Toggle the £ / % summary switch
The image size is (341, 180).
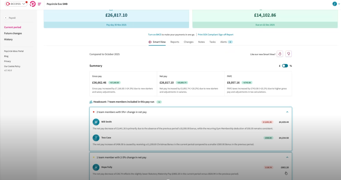(x=285, y=66)
